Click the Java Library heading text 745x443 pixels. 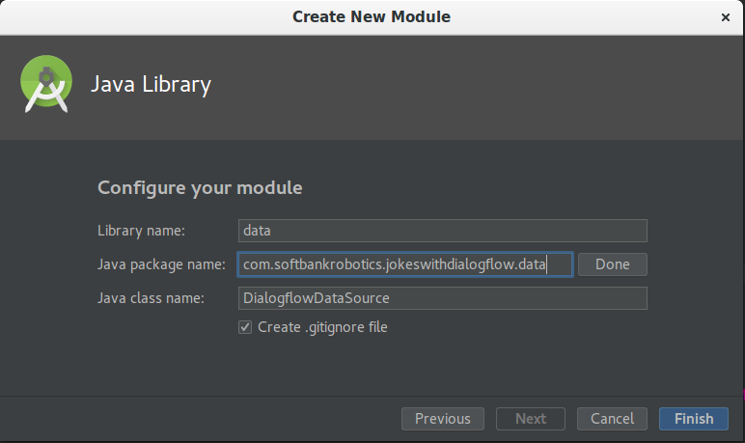point(152,85)
